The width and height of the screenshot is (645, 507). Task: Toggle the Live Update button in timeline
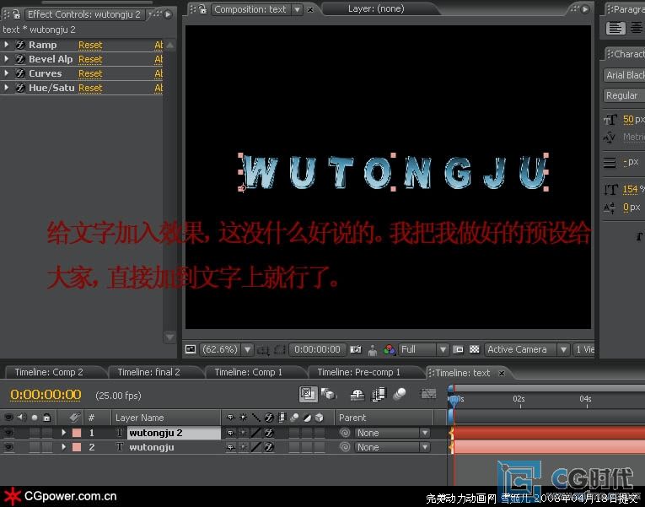pyautogui.click(x=308, y=394)
